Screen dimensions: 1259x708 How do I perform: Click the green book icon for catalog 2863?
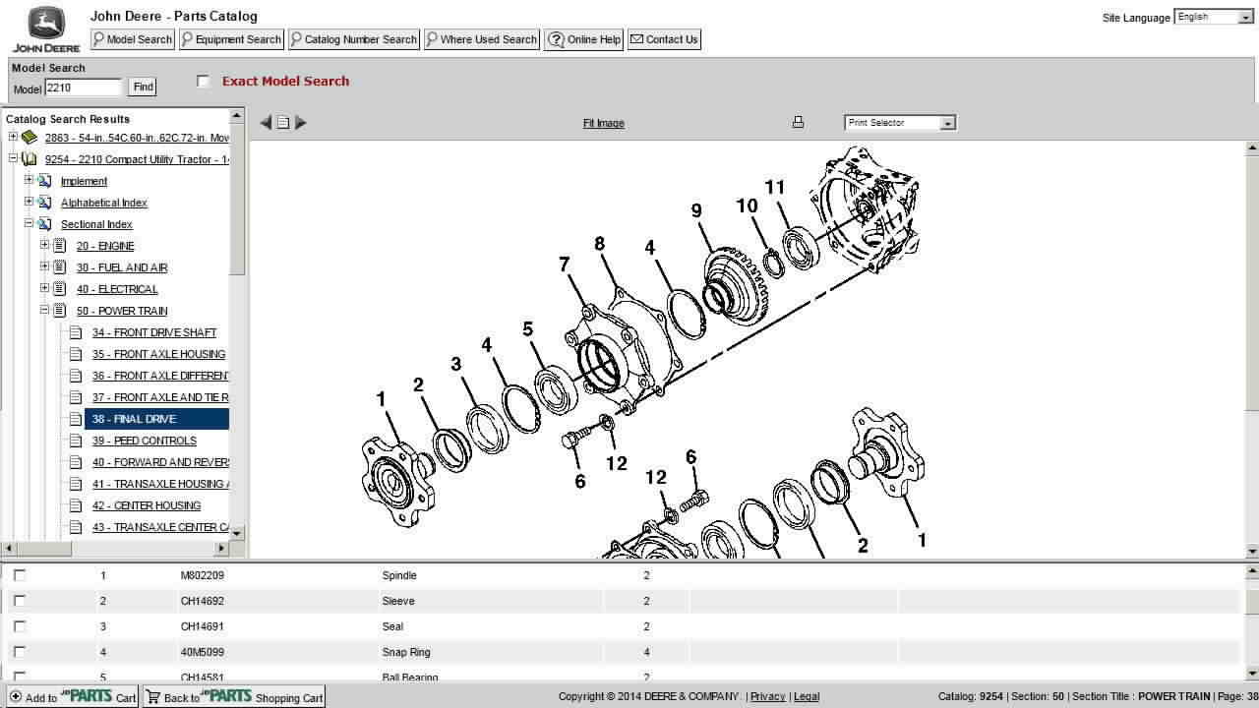30,138
